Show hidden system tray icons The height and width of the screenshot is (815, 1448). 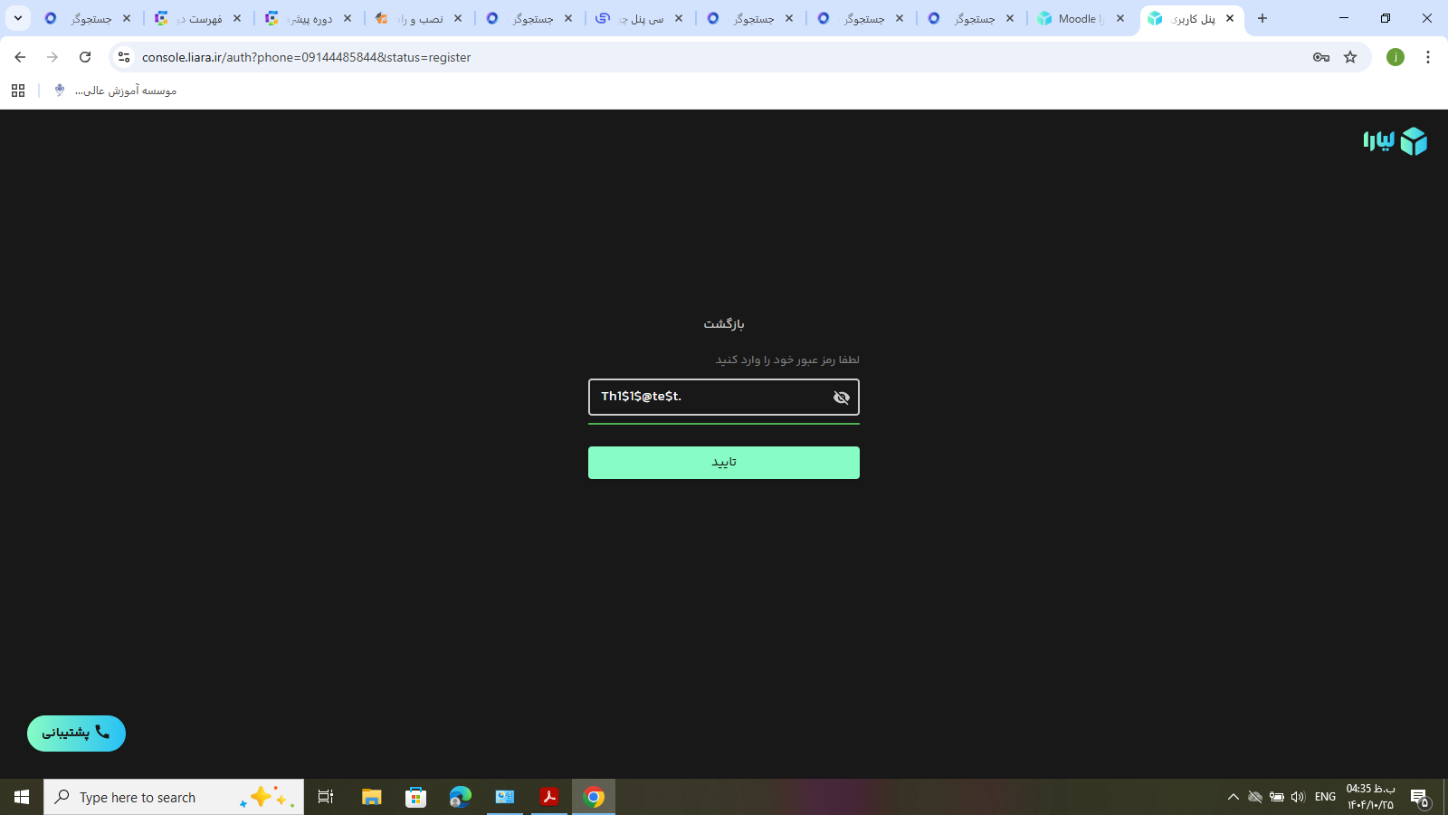pos(1233,797)
